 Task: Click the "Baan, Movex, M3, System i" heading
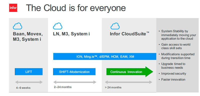28,36
